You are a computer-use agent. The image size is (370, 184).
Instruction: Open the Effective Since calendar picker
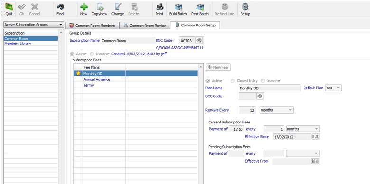[315, 137]
